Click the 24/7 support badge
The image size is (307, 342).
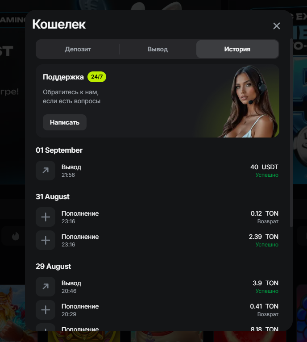(97, 77)
